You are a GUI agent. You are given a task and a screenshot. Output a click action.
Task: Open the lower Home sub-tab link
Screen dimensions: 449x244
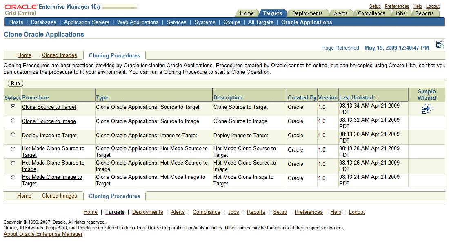(x=24, y=196)
